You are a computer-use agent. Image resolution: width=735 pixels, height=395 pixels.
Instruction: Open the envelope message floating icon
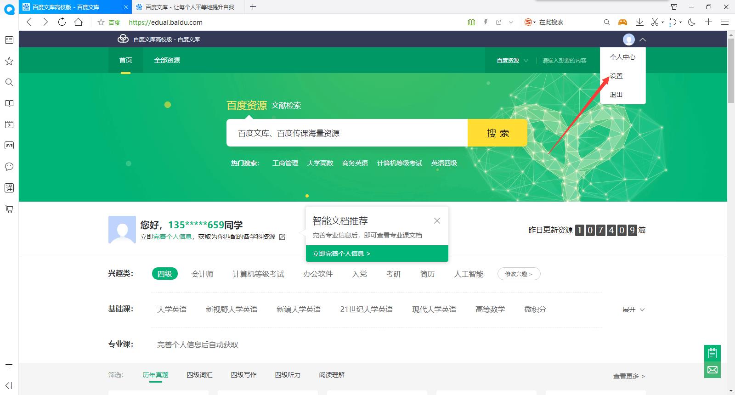[712, 370]
